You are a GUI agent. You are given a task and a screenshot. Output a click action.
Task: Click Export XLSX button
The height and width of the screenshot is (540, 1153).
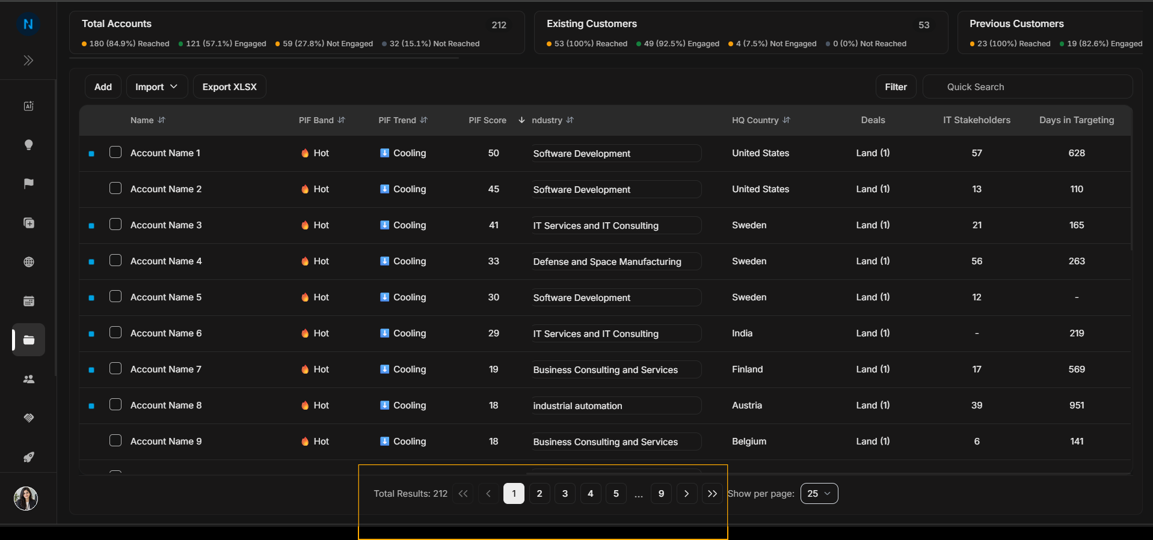pos(230,87)
